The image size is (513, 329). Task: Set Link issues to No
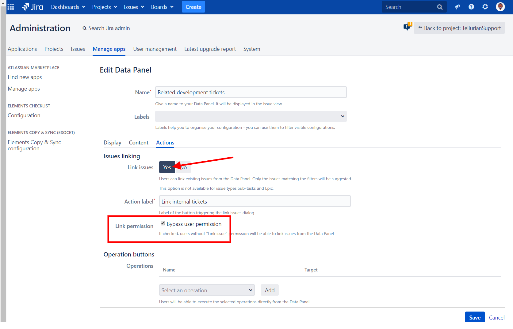coord(183,167)
